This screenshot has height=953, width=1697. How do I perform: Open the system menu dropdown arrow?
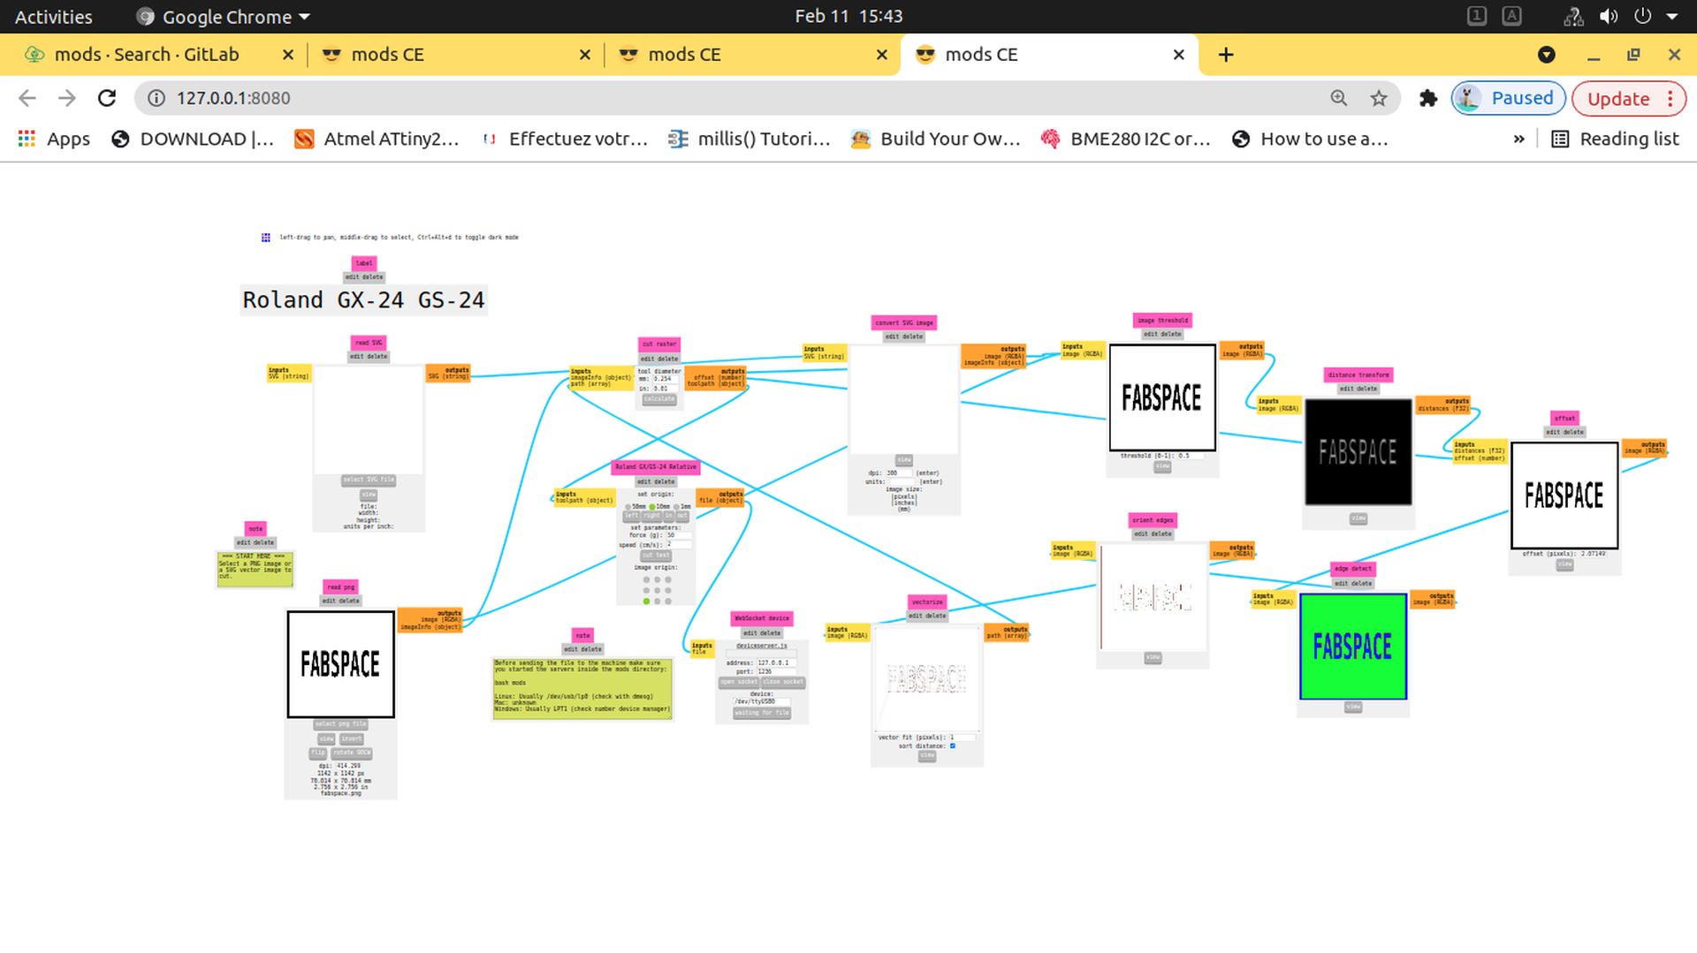click(1672, 16)
